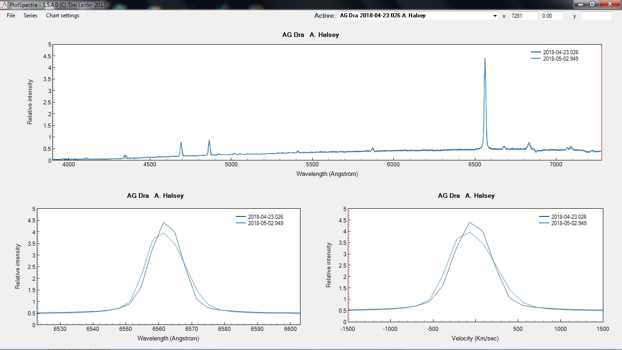622x350 pixels.
Task: Click the top chart title AG Dra A. Halsey
Action: tap(310, 35)
